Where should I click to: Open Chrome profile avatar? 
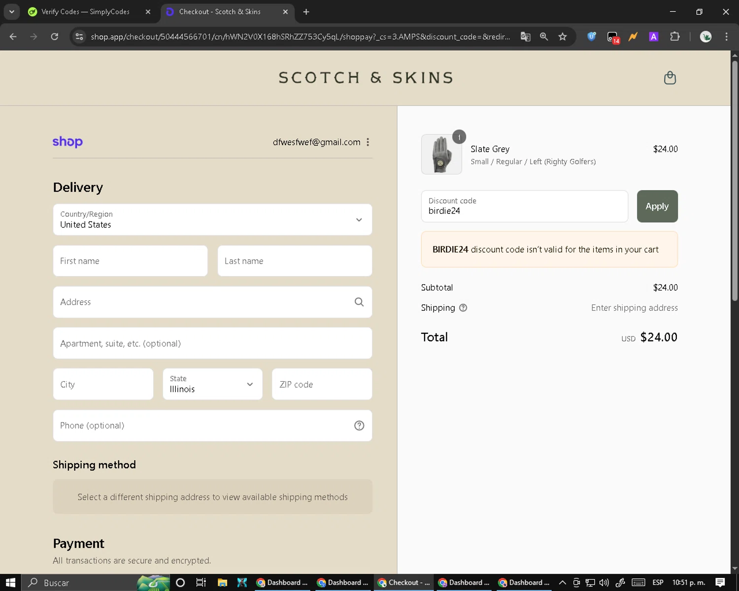pyautogui.click(x=705, y=36)
